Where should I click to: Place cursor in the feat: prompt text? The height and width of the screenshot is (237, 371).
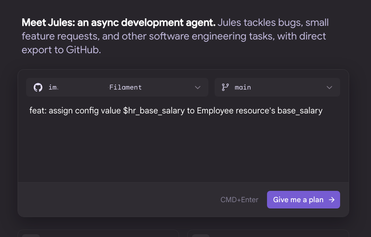pyautogui.click(x=176, y=111)
